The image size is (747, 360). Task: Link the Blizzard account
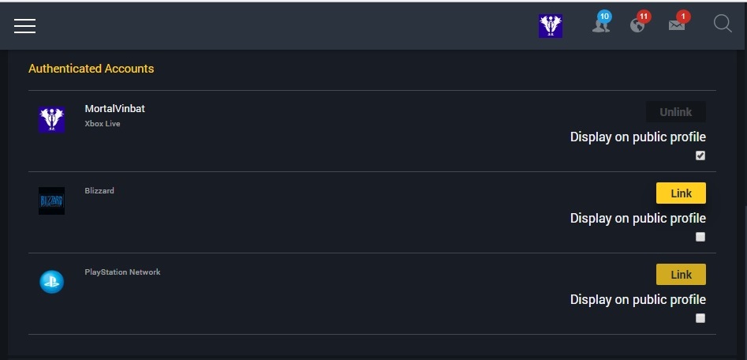[x=681, y=193]
